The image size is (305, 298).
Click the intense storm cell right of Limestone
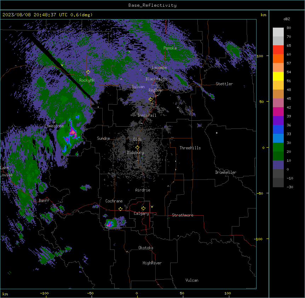(x=73, y=132)
